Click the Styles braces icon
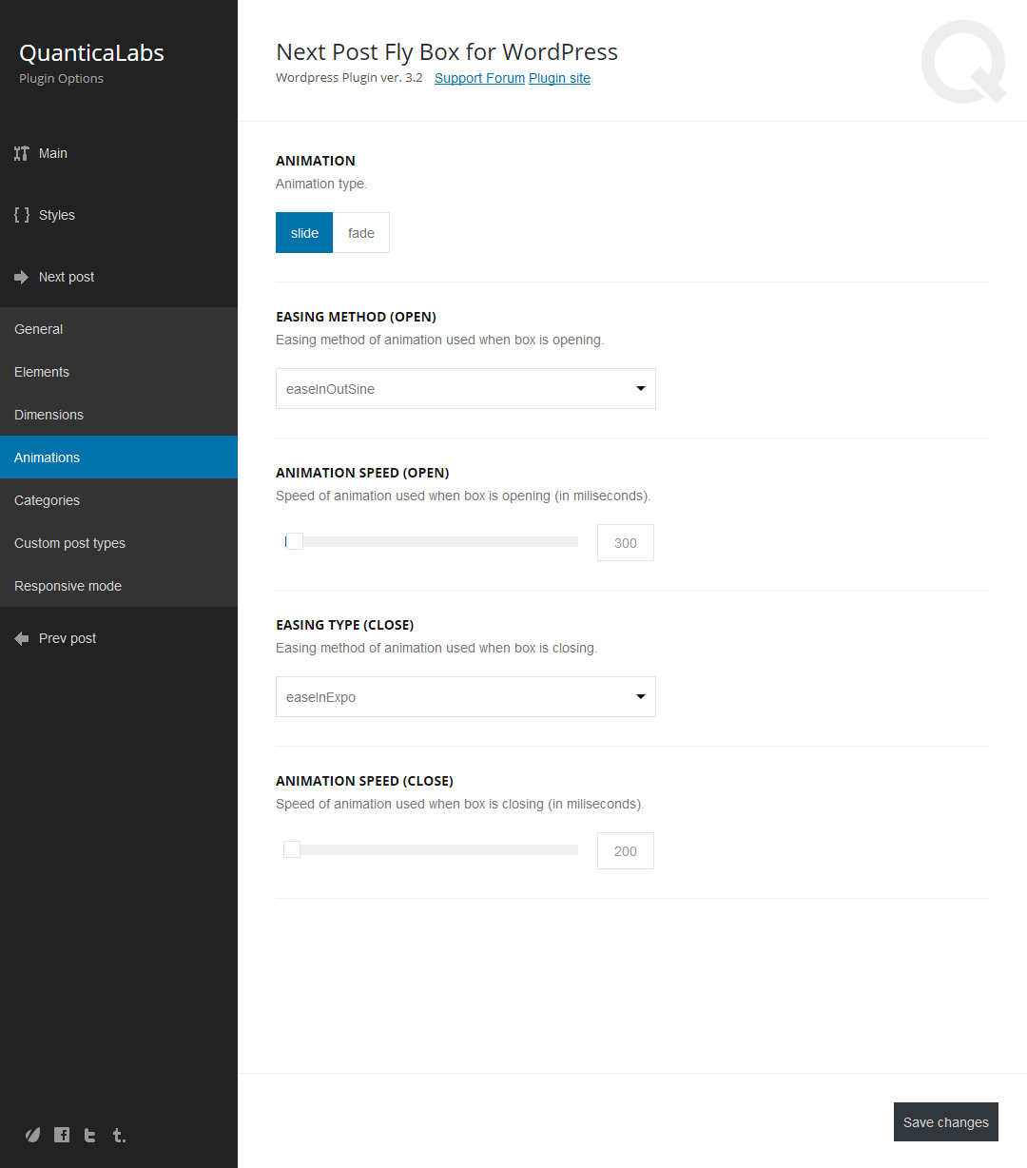1027x1168 pixels. click(x=22, y=215)
